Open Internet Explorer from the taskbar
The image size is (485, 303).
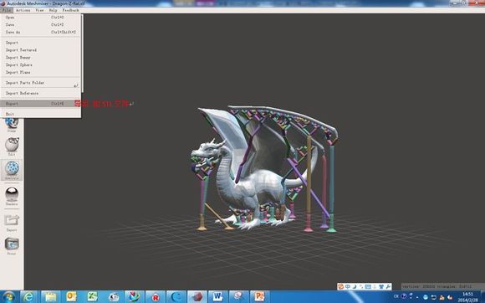(28, 297)
